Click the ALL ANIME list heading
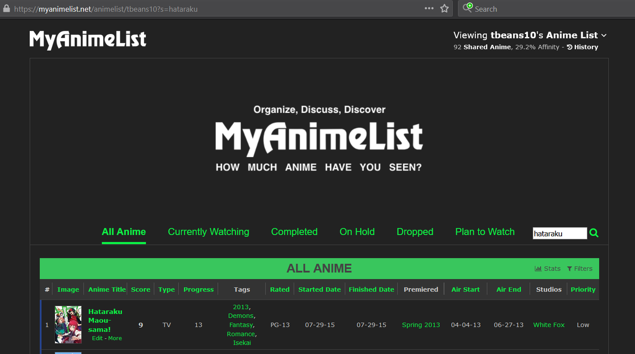Screen dimensions: 635x354 pyautogui.click(x=319, y=268)
